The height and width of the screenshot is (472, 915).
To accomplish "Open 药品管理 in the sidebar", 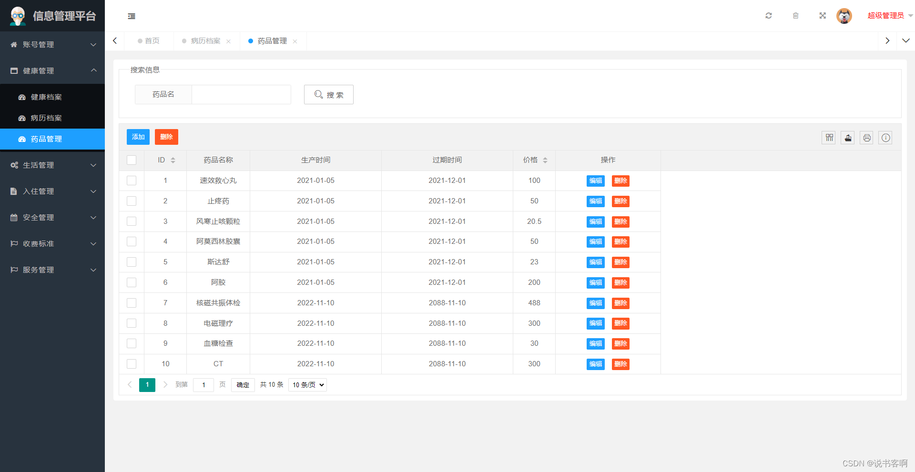I will [52, 139].
